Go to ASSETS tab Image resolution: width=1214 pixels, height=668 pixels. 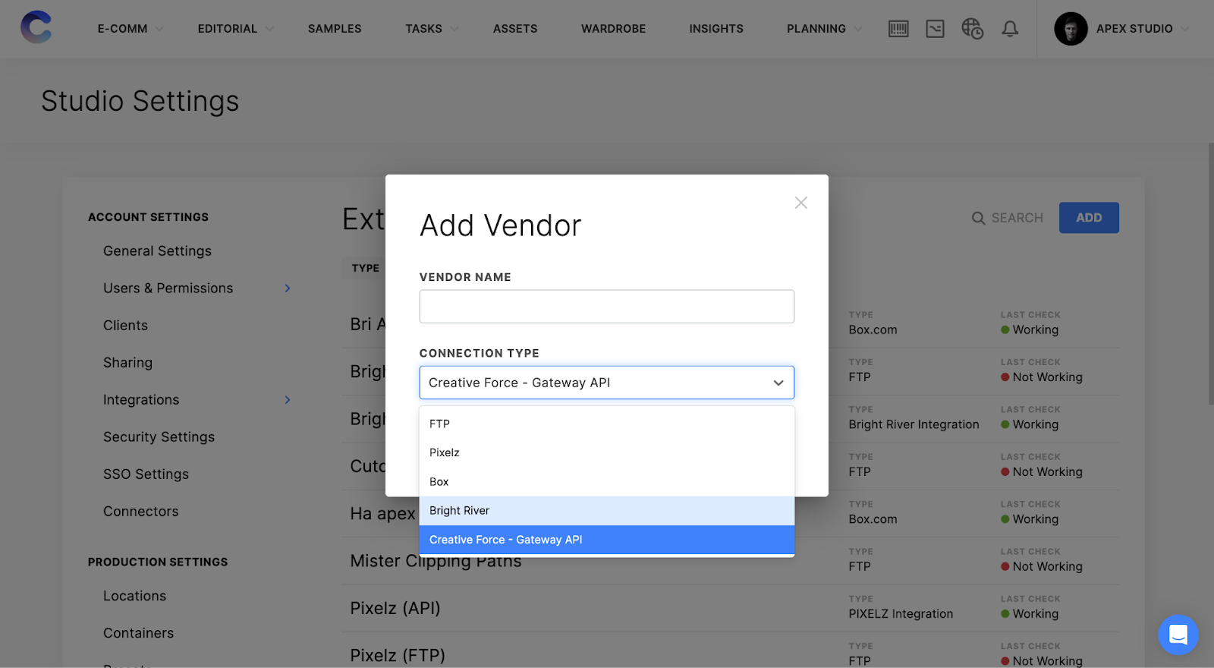[x=515, y=29]
